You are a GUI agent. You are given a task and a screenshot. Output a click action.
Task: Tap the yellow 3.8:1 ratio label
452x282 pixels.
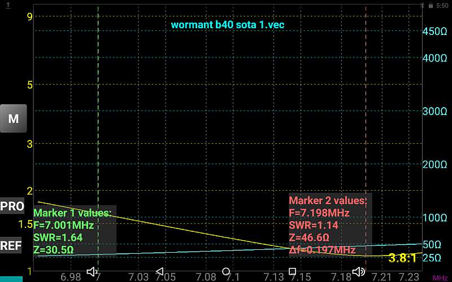click(402, 258)
